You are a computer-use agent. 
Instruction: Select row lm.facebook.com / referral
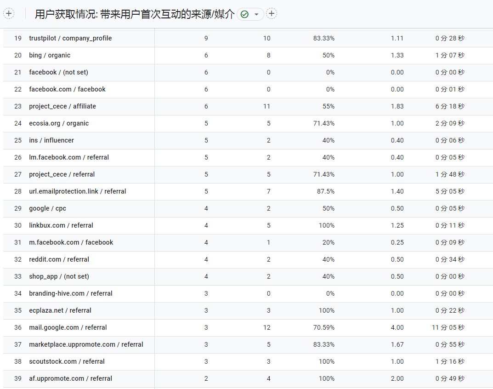coord(248,157)
